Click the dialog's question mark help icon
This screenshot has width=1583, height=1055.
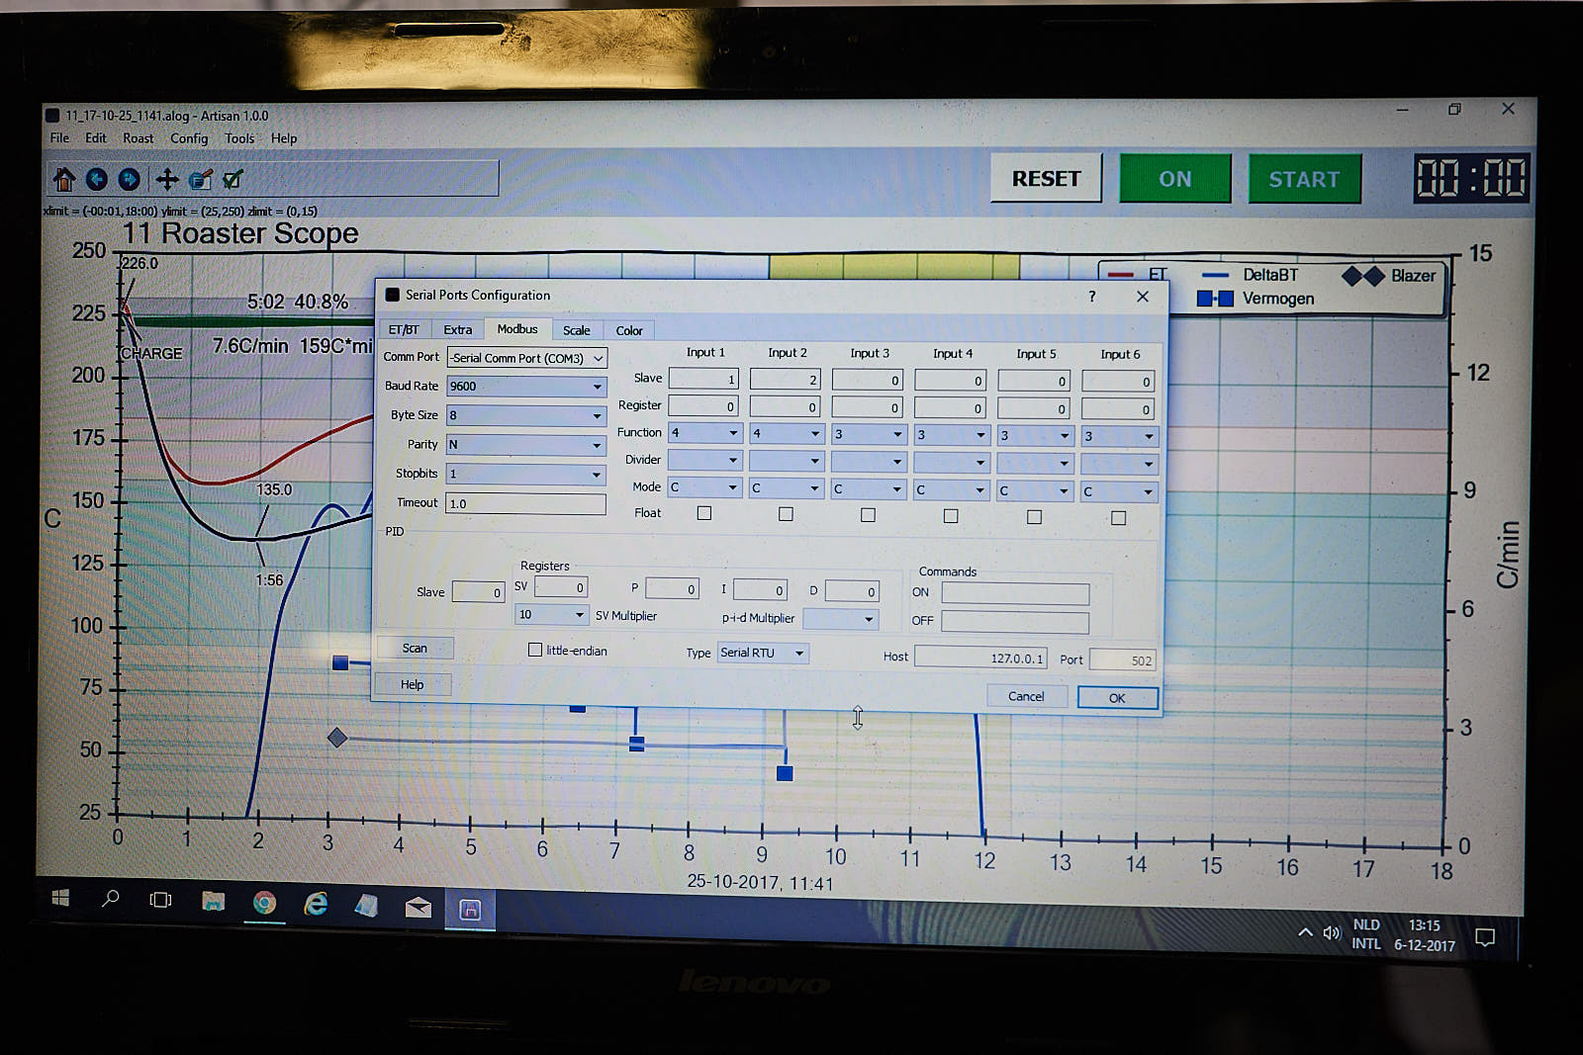(1092, 297)
